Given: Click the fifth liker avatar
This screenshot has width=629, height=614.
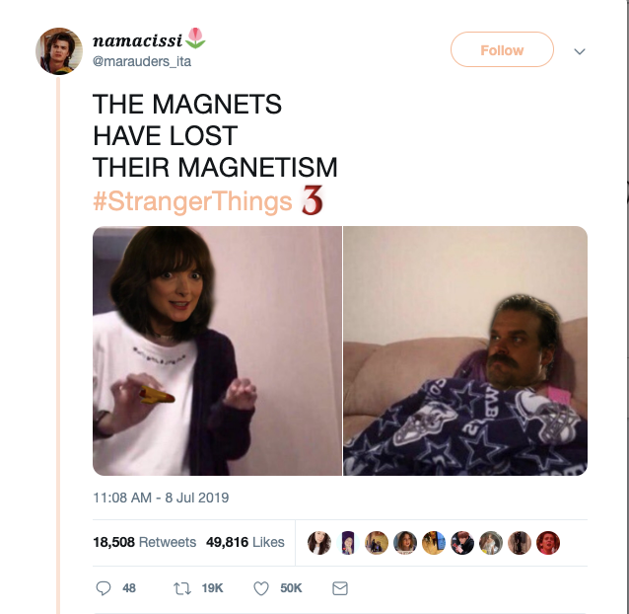Looking at the screenshot, I should (x=434, y=543).
